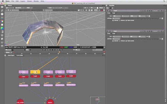167x104 pixels.
Task: Open the Views nodes toolbar icon
Action: click(x=2, y=42)
